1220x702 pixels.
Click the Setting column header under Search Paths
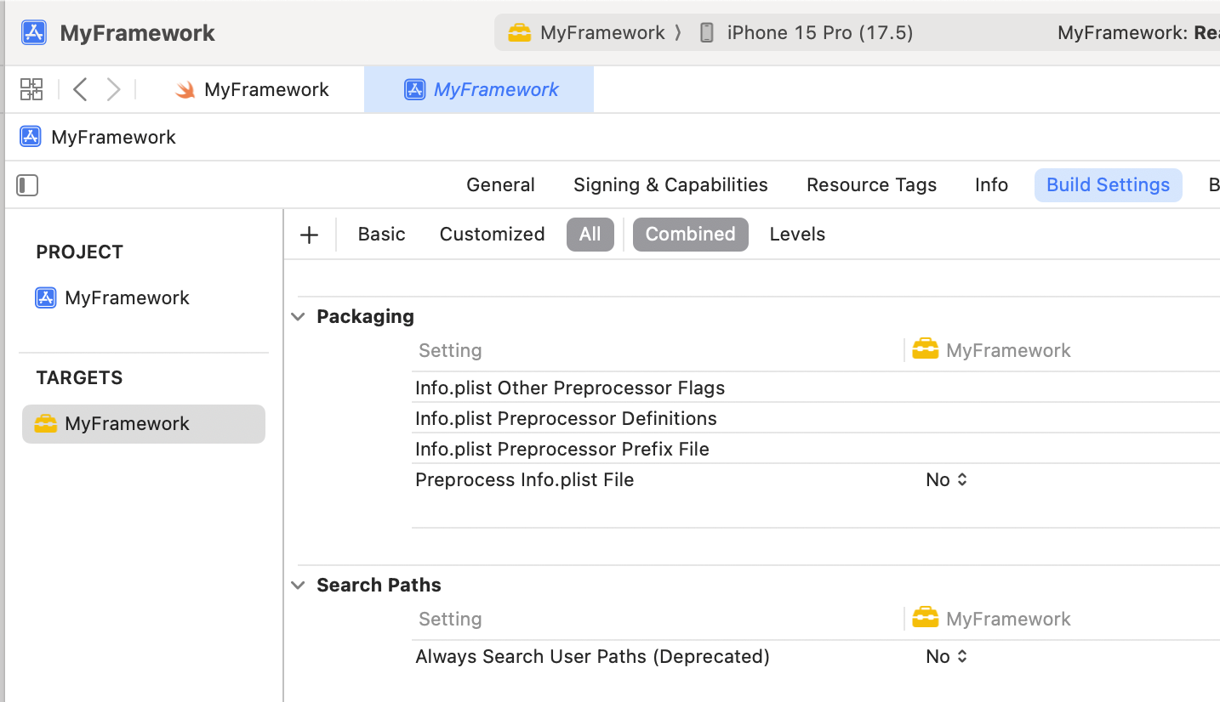click(x=450, y=619)
